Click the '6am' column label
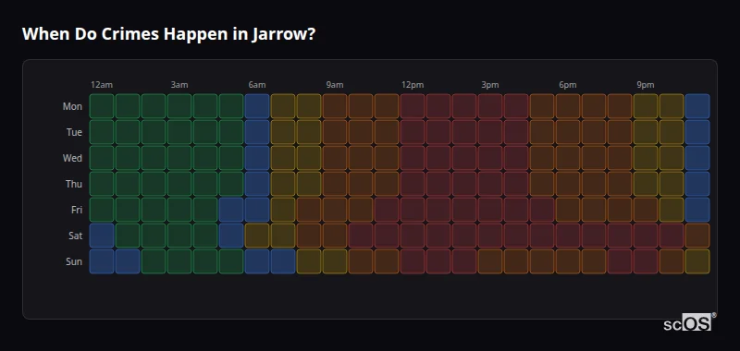Screen dimensions: 740x351 point(257,85)
